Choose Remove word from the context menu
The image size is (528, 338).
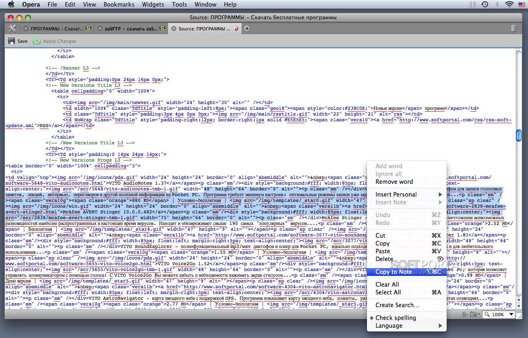[406, 182]
